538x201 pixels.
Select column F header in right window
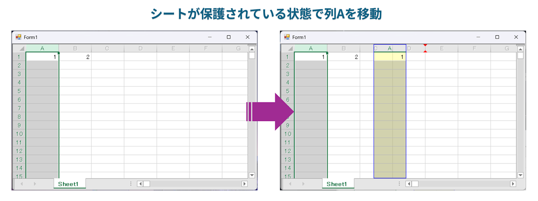[x=474, y=48]
